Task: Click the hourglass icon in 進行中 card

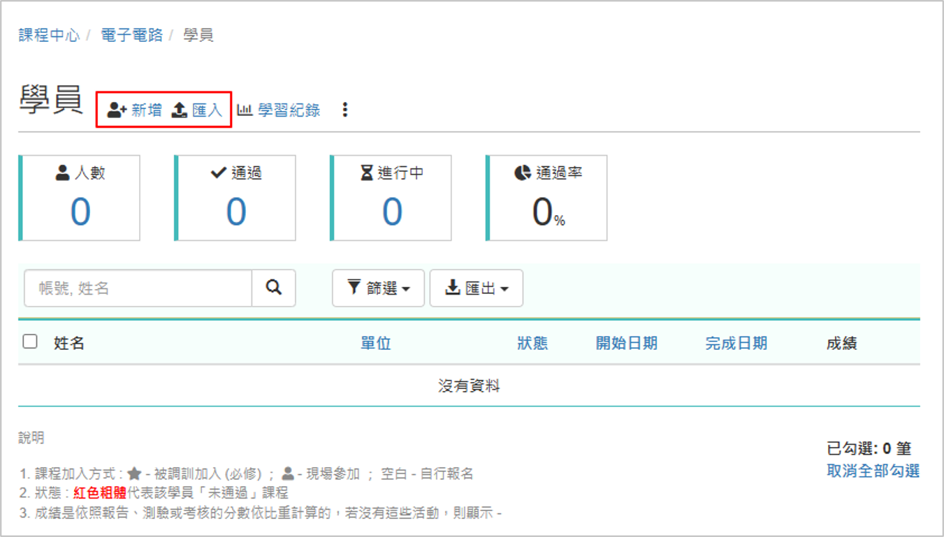Action: click(x=367, y=172)
